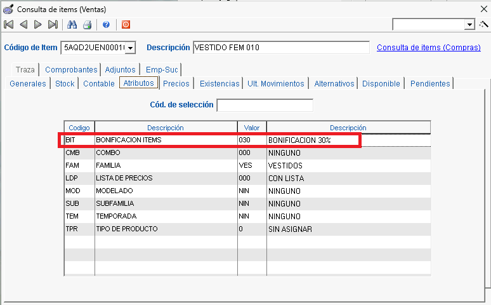This screenshot has width=491, height=305.
Task: Switch to the Precios tab
Action: (x=176, y=83)
